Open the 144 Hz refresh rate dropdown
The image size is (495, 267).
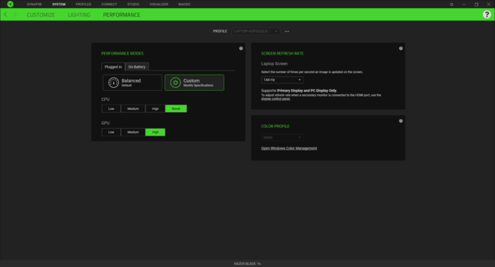point(282,80)
